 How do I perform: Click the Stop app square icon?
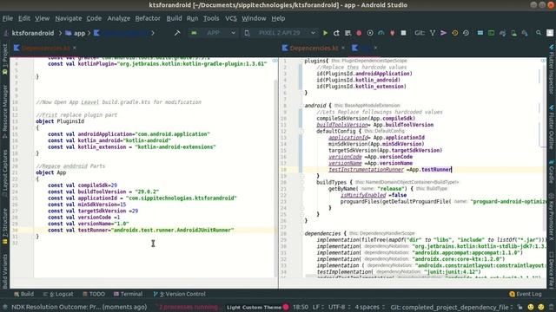pos(403,33)
